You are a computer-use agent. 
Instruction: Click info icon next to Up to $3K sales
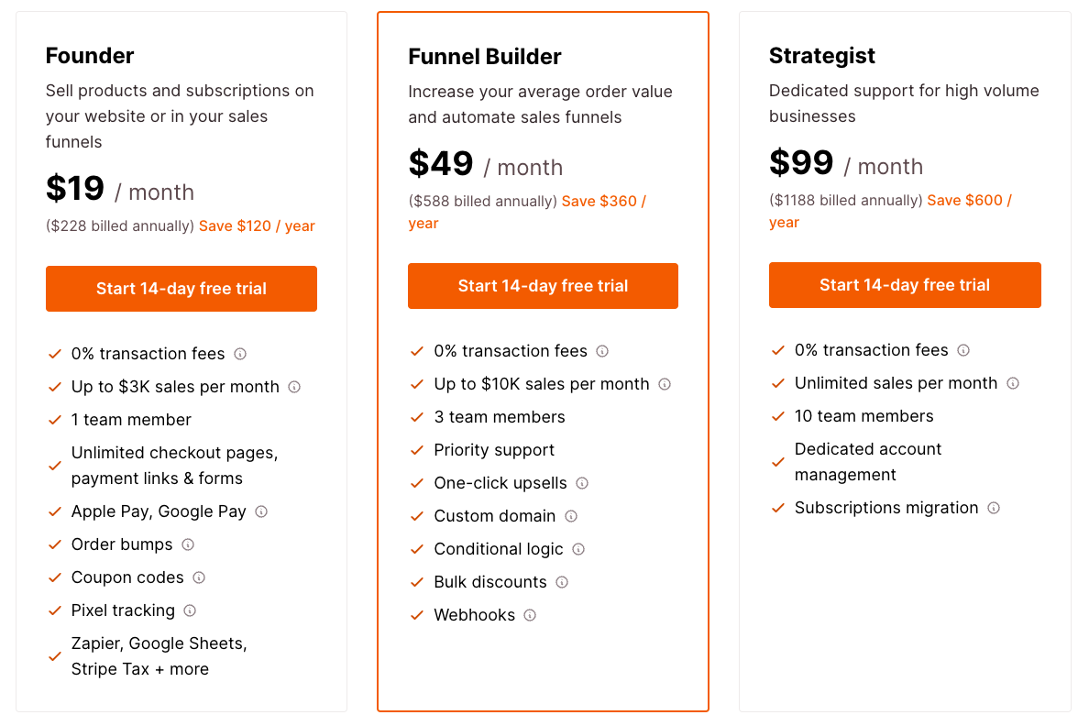click(294, 387)
